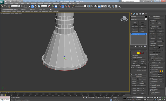Image resolution: width=166 pixels, height=101 pixels.
Task: Open the Modifiers menu
Action: click(x=34, y=3)
